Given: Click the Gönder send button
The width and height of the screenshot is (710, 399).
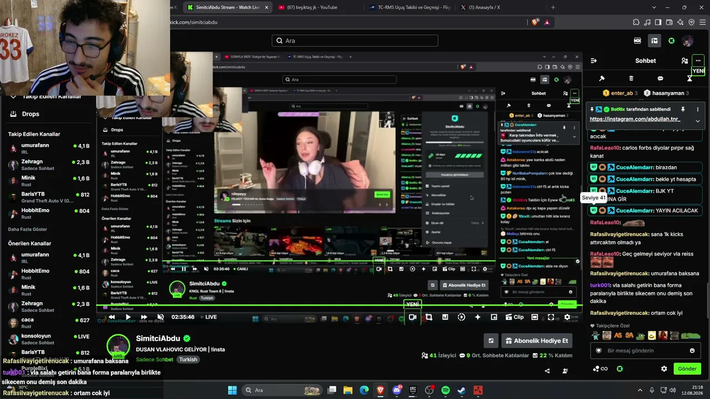Looking at the screenshot, I should point(687,369).
